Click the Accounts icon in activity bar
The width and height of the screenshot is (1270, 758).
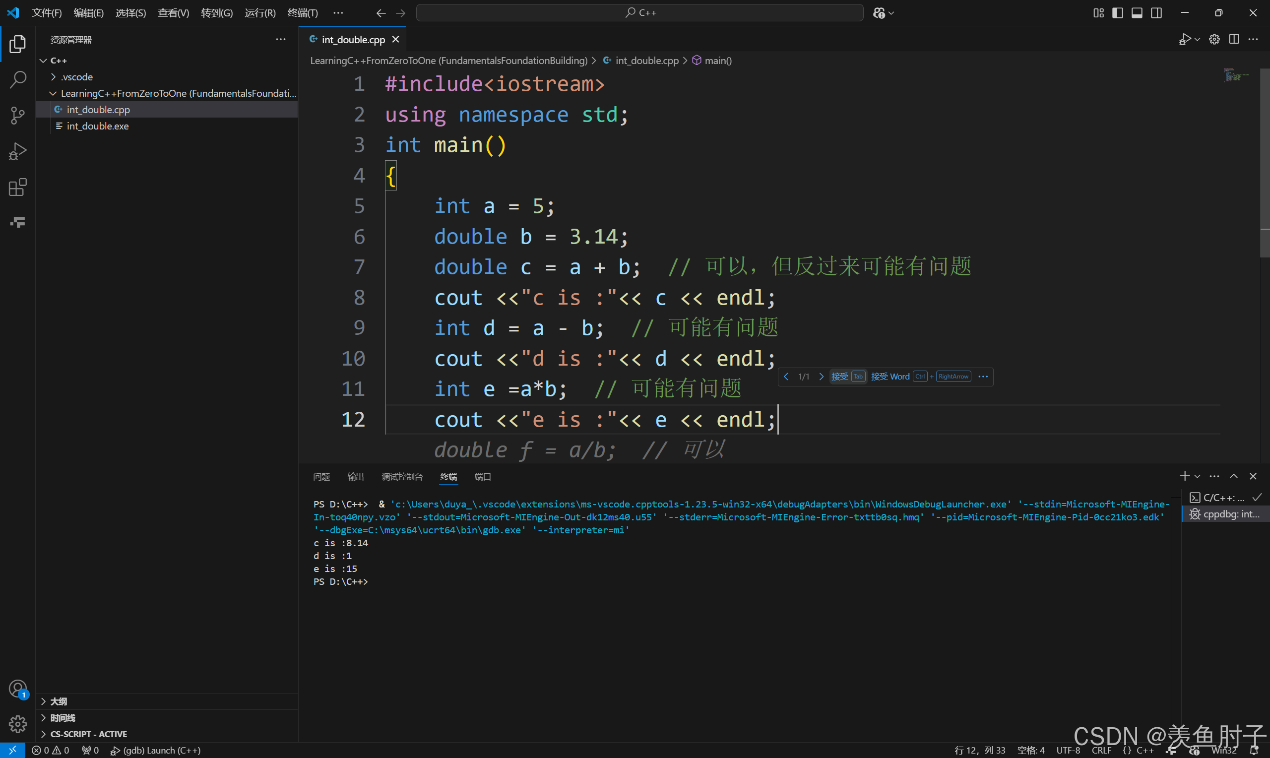[18, 689]
